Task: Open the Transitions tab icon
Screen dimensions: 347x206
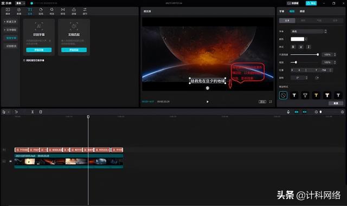Action: pyautogui.click(x=63, y=11)
